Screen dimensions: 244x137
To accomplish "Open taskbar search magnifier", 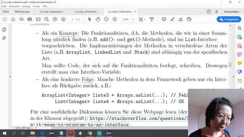I will 14,133.
